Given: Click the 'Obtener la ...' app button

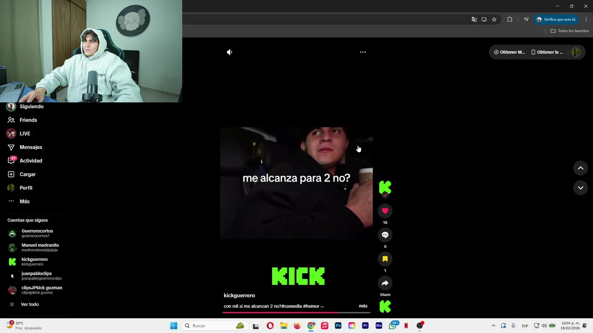Looking at the screenshot, I should click(547, 52).
